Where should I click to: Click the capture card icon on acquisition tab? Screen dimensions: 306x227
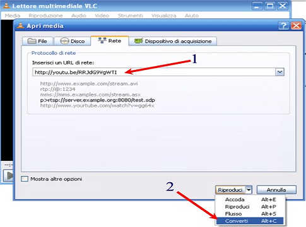pos(138,41)
